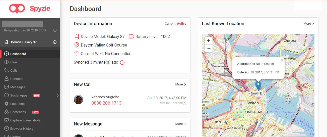Open More in the New Message panel

[x=181, y=124]
